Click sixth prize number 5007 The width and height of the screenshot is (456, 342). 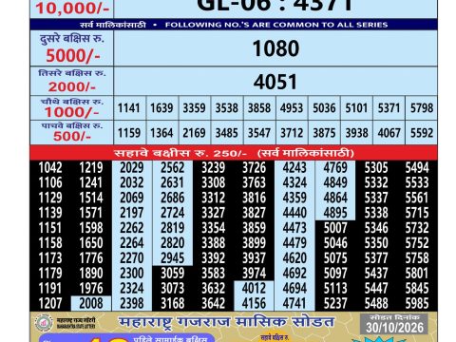(335, 228)
